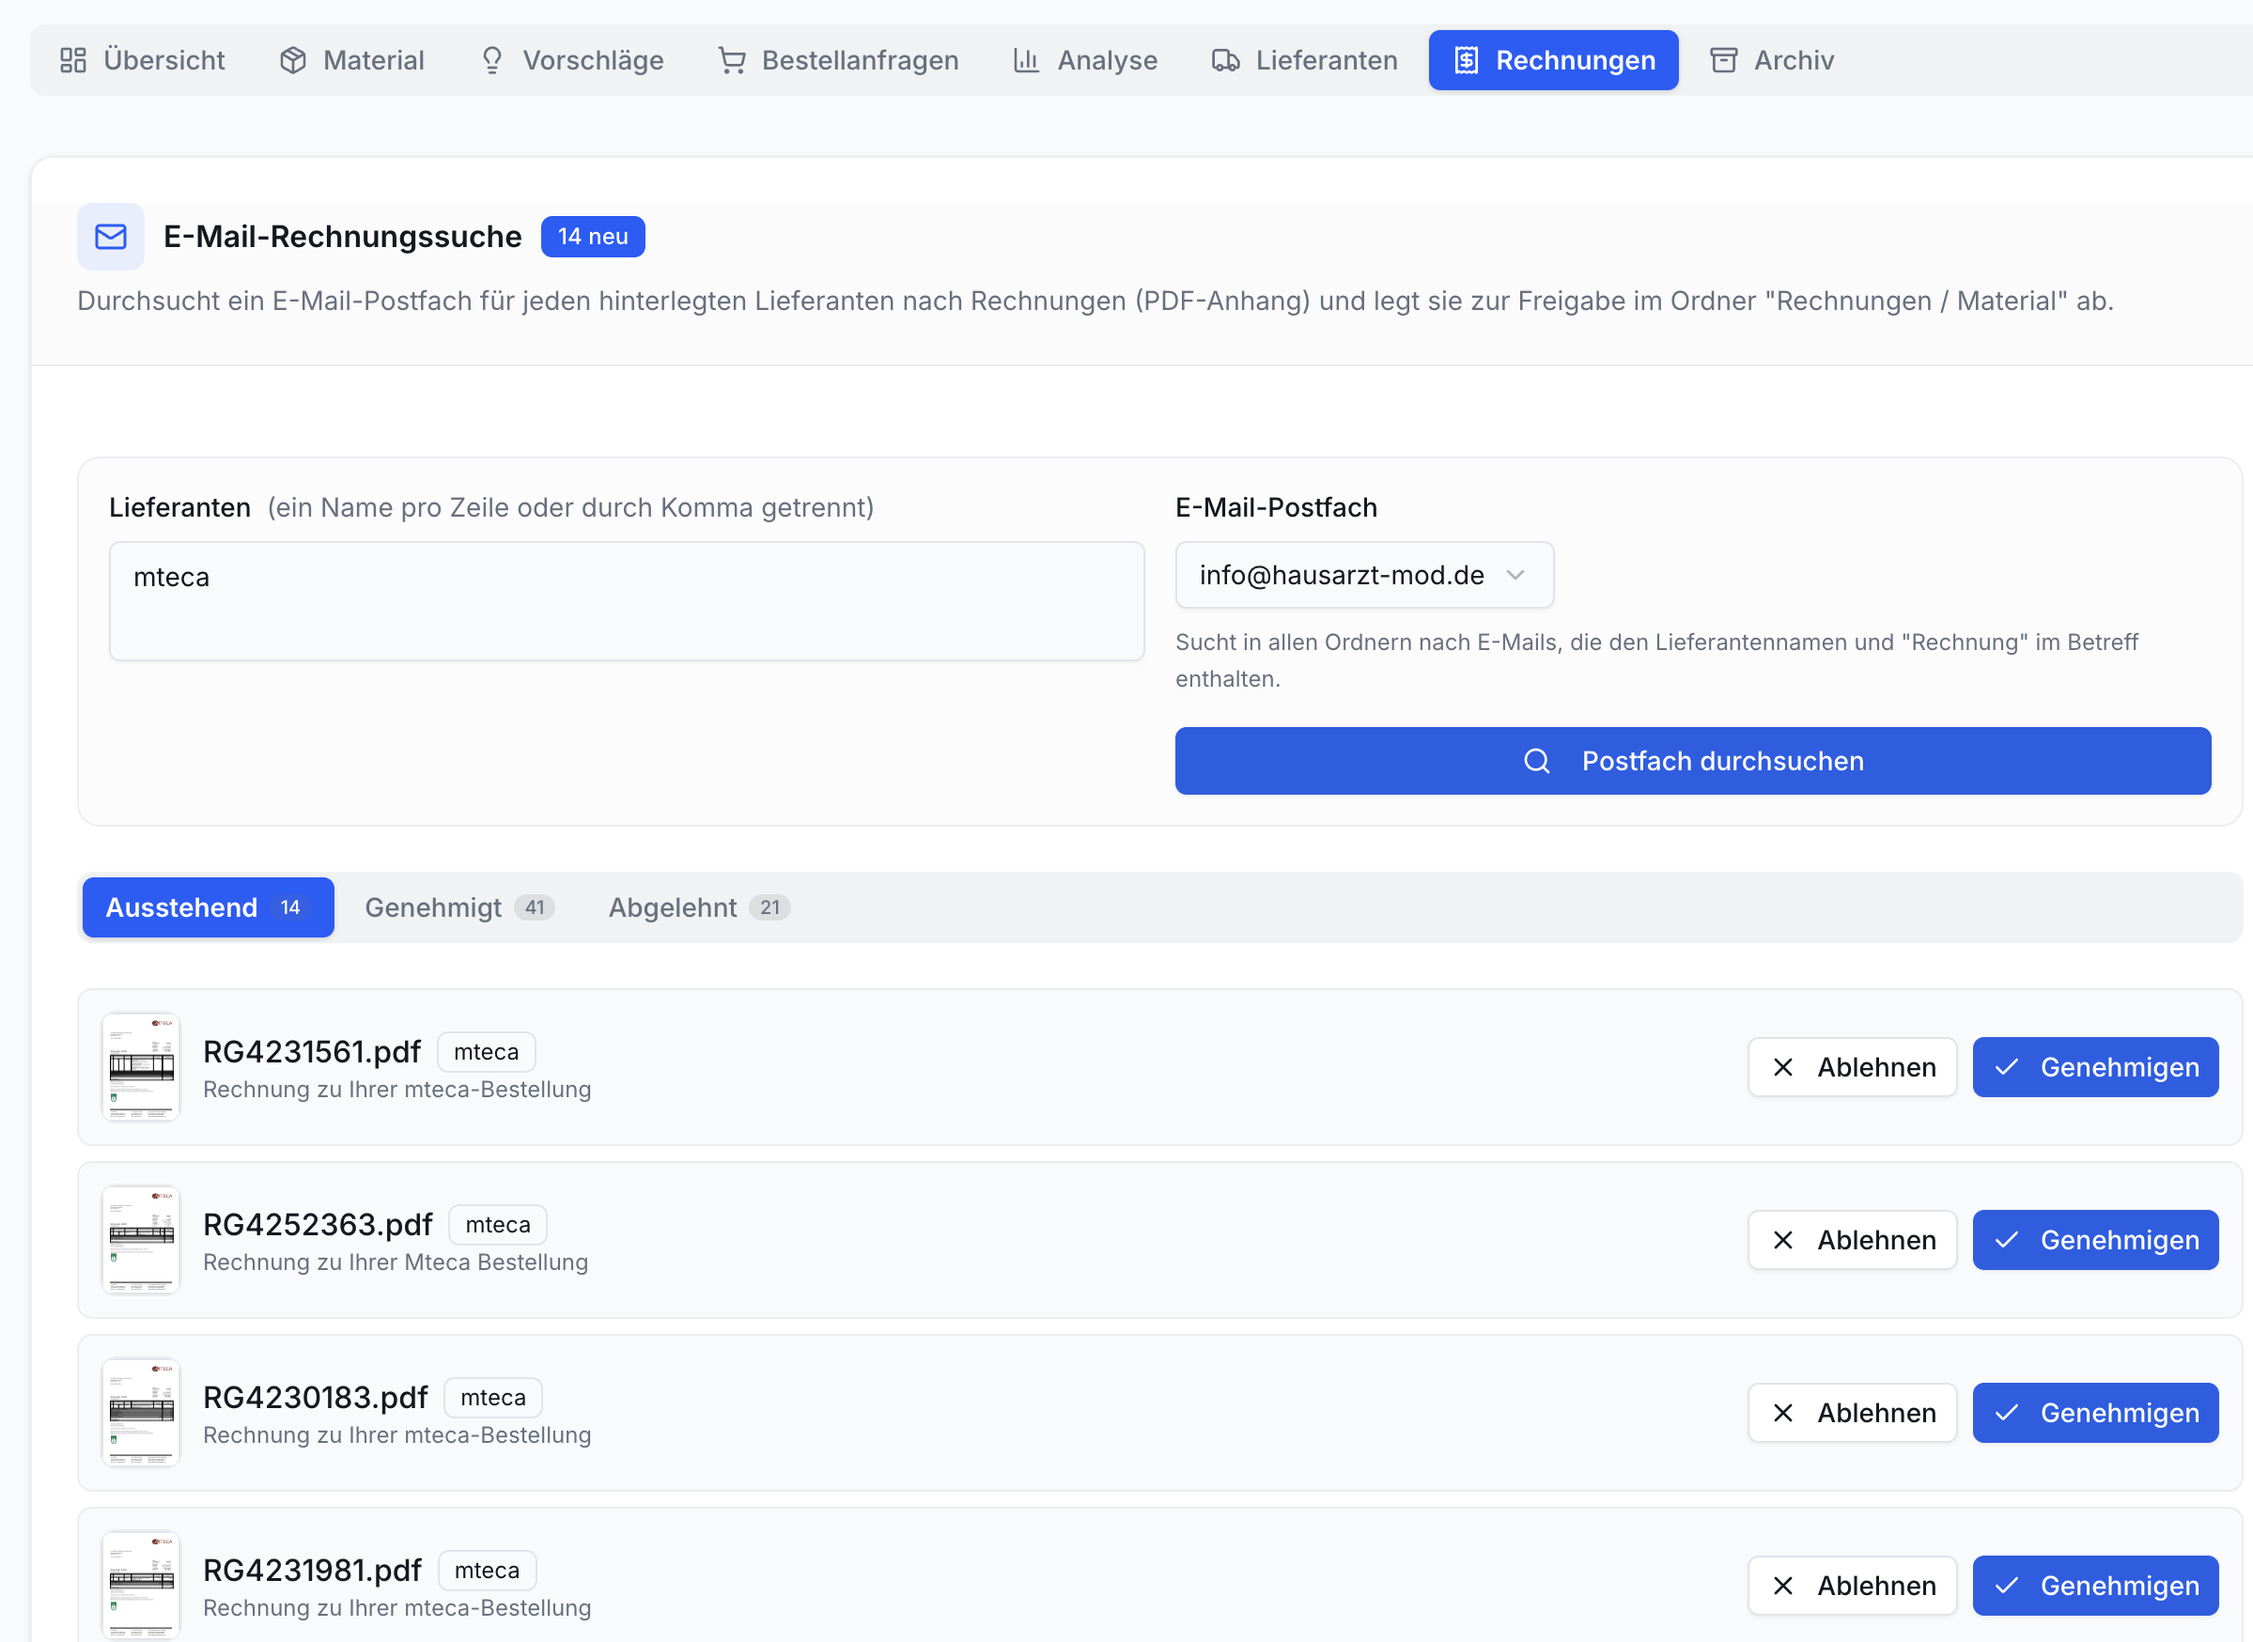Click the subject 'Rechnung zu Ihrer Mteca Bestellung'
Screen dimensions: 2253x1642
click(396, 1262)
